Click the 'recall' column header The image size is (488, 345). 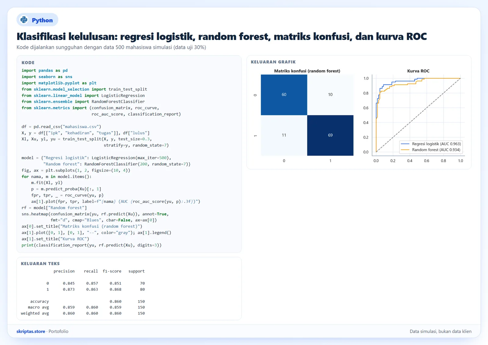pyautogui.click(x=91, y=271)
